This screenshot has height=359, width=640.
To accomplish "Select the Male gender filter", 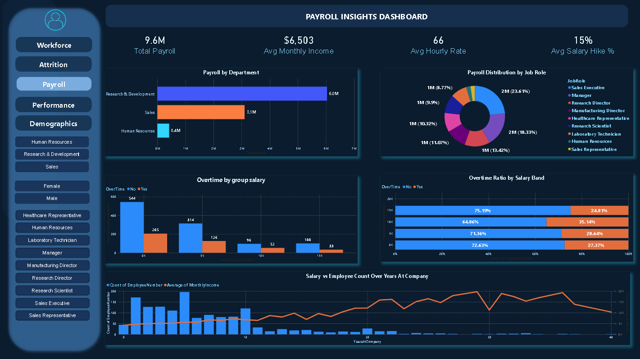I will coord(52,198).
